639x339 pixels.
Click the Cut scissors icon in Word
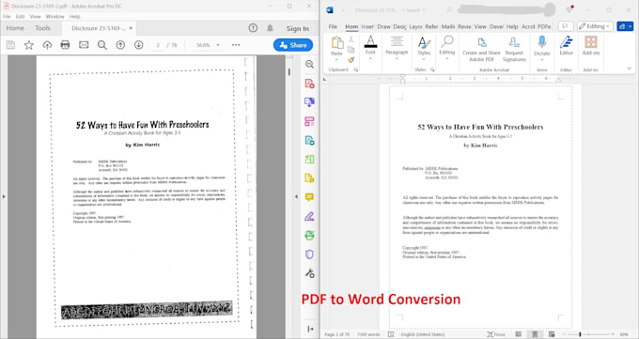click(351, 39)
